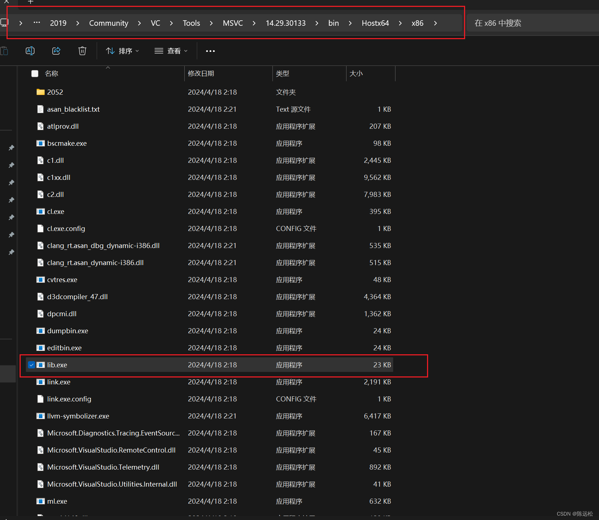
Task: Select the c2.dll file name
Action: pos(56,194)
